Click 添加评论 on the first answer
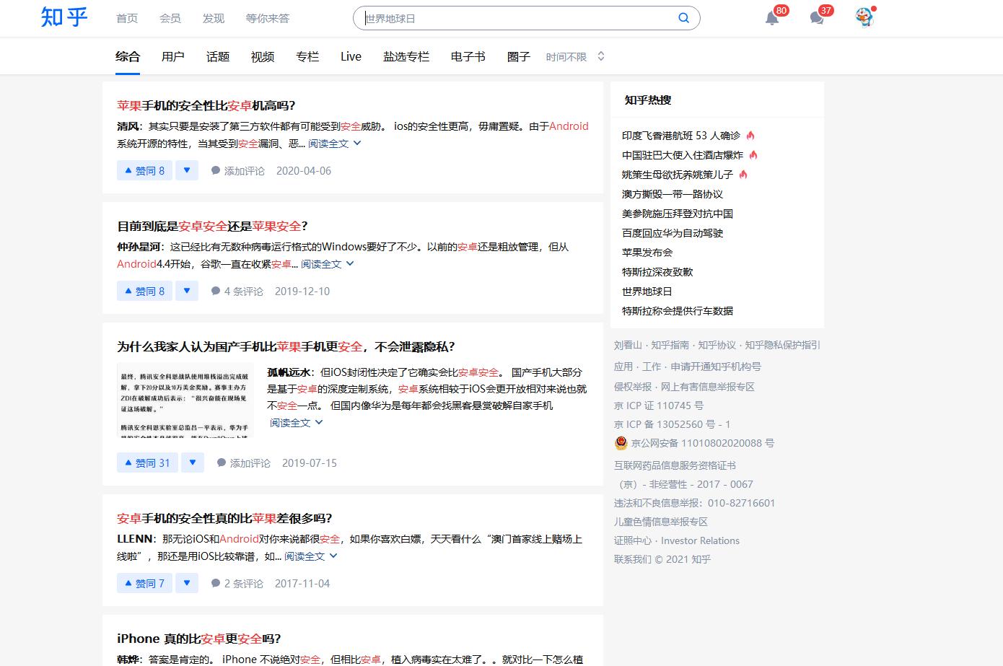Screen dimensions: 1003x666 (x=245, y=170)
